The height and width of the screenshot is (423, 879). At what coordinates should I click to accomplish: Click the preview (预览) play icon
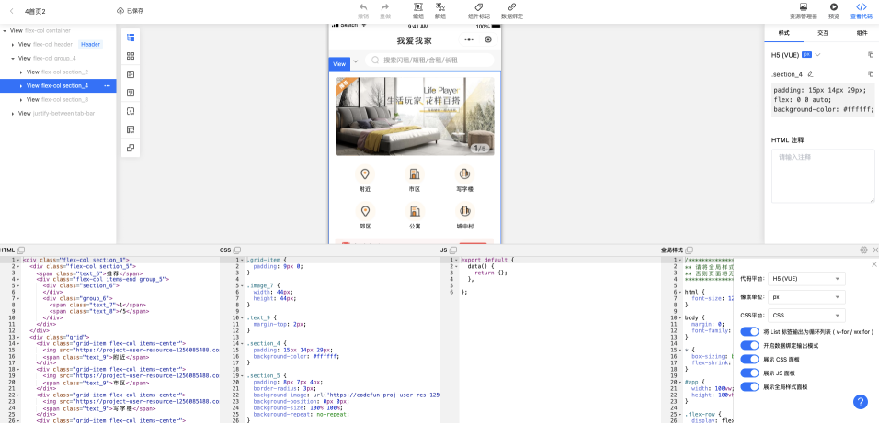click(834, 7)
